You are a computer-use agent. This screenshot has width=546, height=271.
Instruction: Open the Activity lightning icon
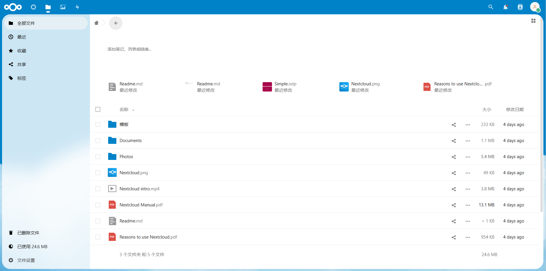tap(77, 7)
